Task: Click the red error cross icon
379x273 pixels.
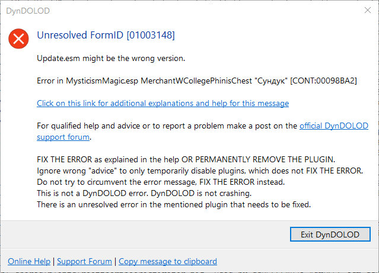Action: [18, 38]
